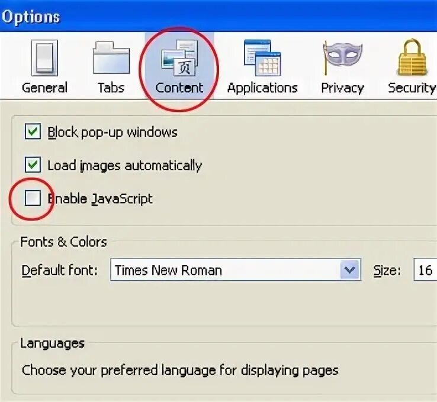Select the Privacy mask icon
The height and width of the screenshot is (402, 437).
(342, 58)
